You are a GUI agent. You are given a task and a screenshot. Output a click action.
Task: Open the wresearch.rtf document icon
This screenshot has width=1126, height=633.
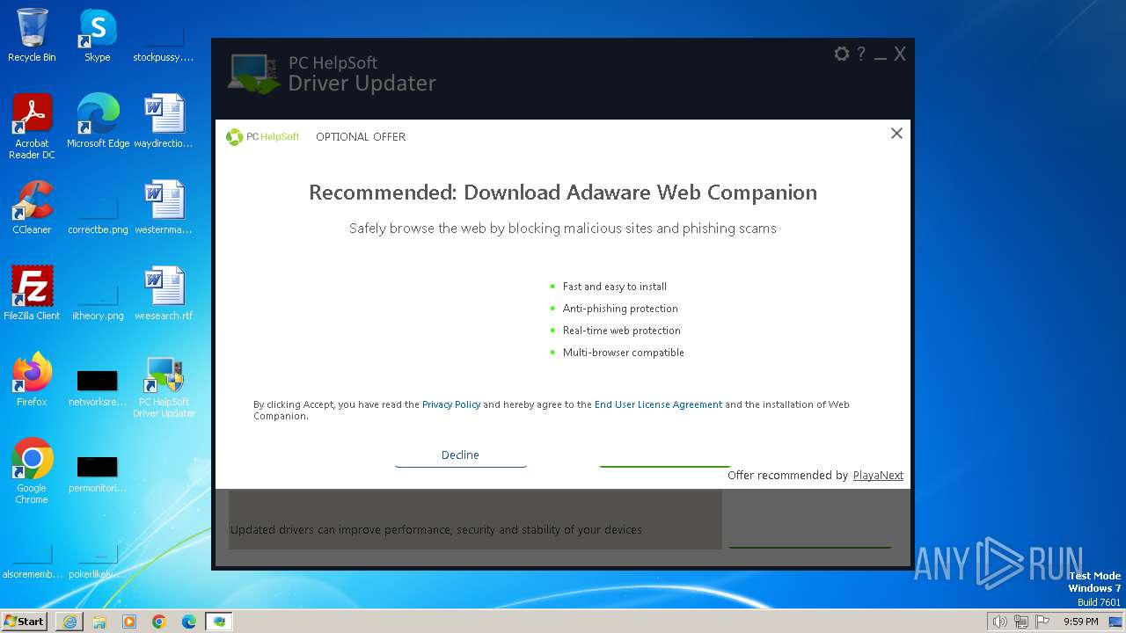click(x=164, y=293)
